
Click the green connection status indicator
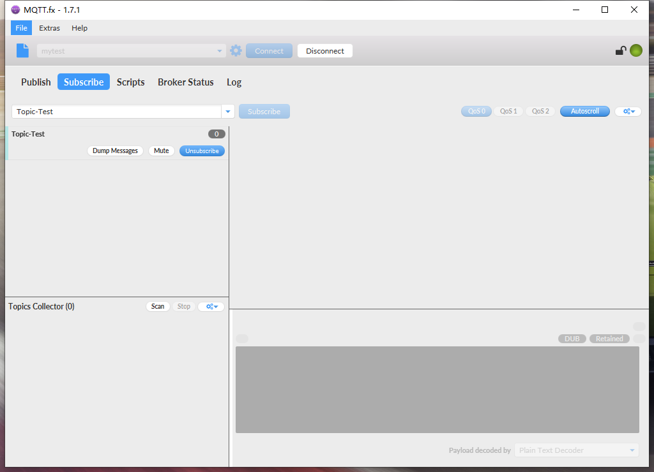pos(635,50)
